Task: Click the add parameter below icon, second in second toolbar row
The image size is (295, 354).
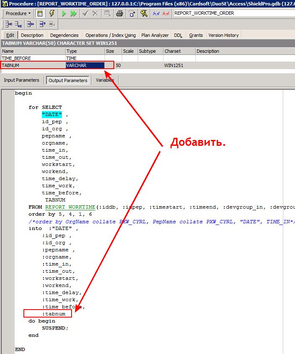Action: (18, 24)
